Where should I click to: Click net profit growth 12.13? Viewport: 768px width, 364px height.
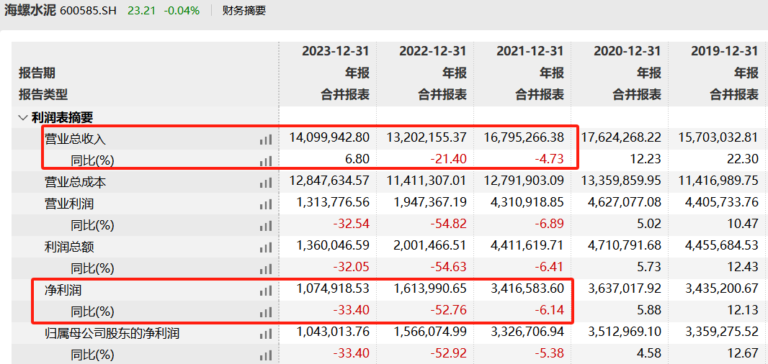point(744,310)
